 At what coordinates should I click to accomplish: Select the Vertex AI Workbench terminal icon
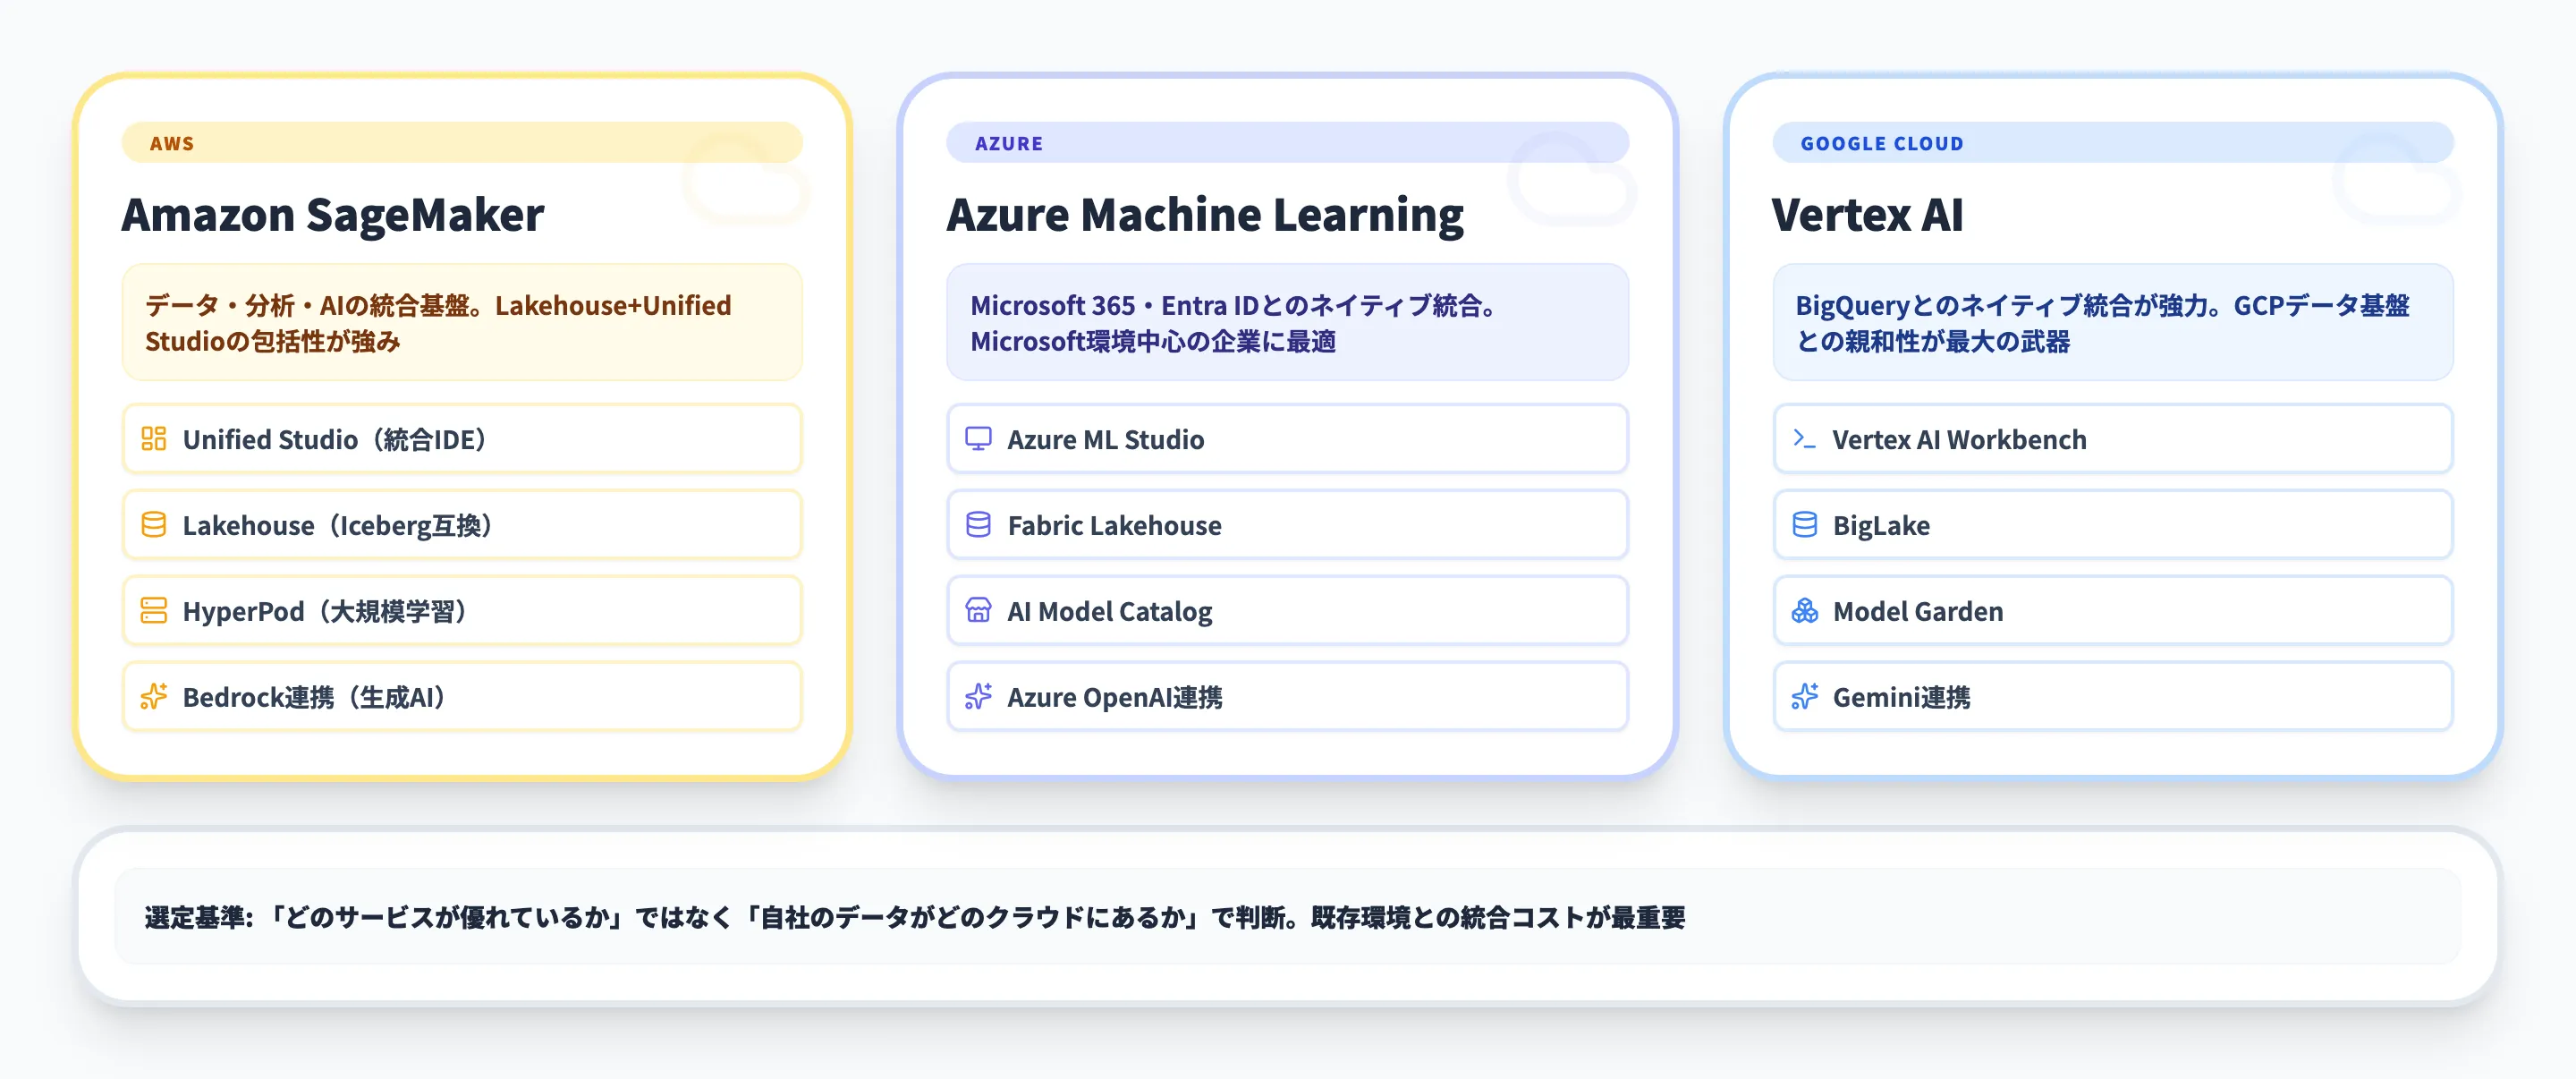point(1804,439)
